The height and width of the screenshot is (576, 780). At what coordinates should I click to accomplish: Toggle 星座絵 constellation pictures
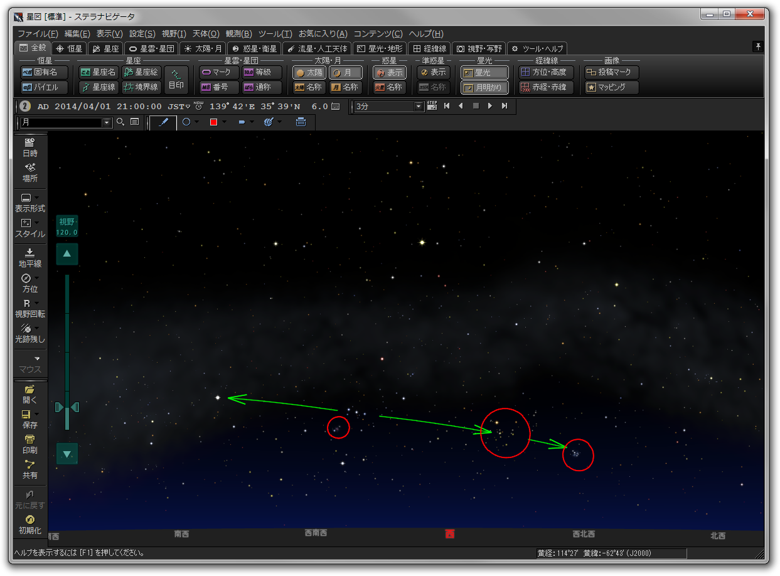[x=141, y=72]
